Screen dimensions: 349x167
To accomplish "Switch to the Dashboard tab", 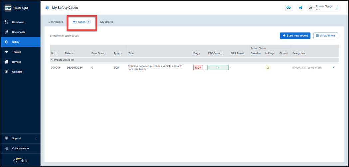I will pyautogui.click(x=56, y=22).
